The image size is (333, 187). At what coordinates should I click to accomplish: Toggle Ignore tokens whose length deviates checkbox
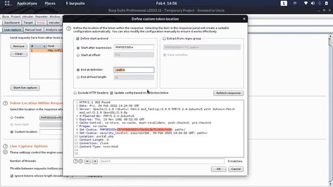point(11,176)
